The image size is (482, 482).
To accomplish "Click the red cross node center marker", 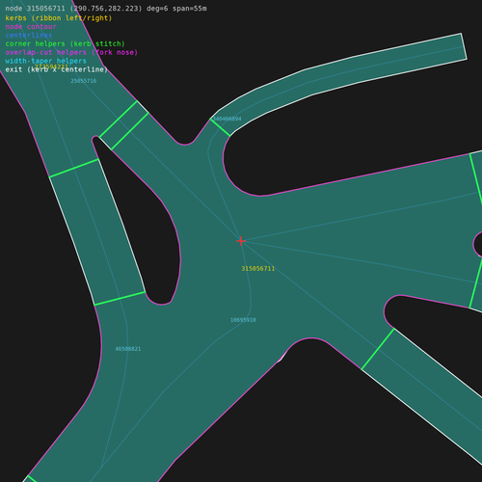I will (x=241, y=241).
